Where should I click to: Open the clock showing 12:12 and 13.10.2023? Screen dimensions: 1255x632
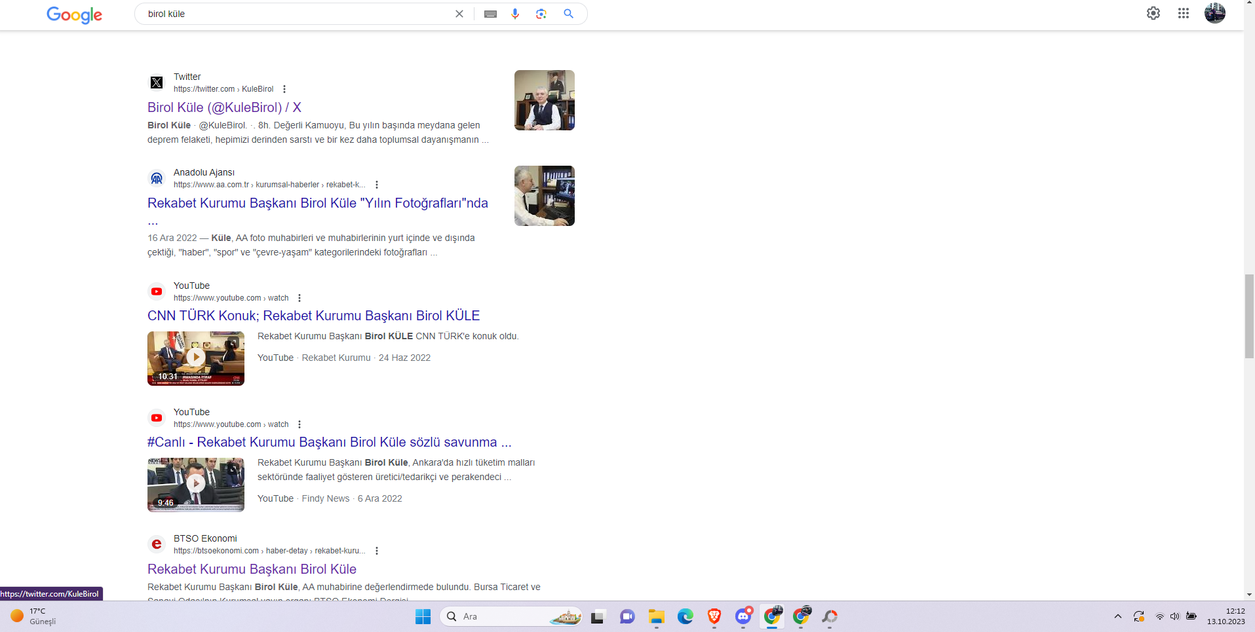[x=1226, y=616]
